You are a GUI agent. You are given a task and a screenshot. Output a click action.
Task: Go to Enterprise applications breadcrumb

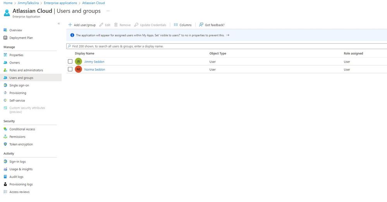tap(60, 3)
